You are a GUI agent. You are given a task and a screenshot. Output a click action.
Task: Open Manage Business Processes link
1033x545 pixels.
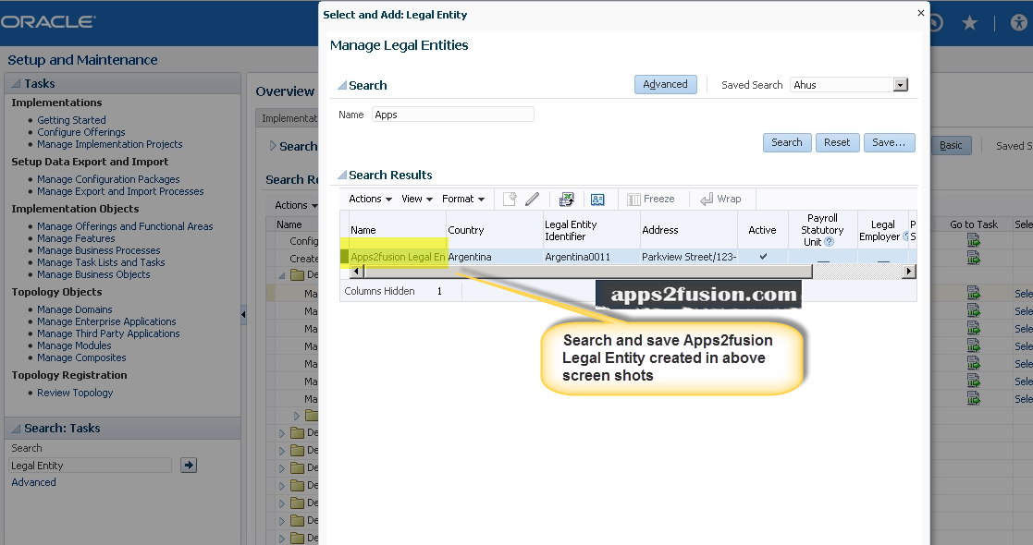99,250
